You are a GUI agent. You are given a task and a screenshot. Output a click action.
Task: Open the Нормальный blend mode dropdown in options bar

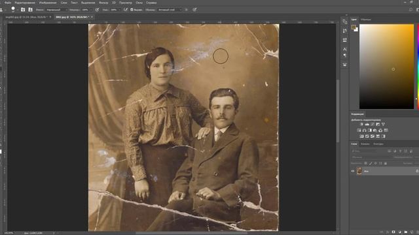(56, 10)
